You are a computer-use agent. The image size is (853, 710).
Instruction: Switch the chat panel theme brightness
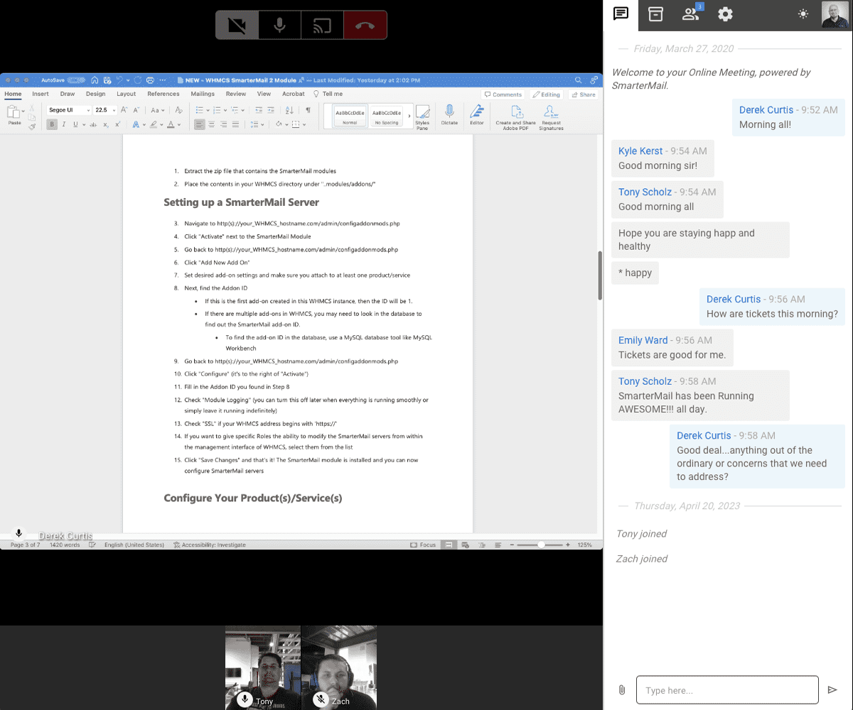click(x=803, y=13)
